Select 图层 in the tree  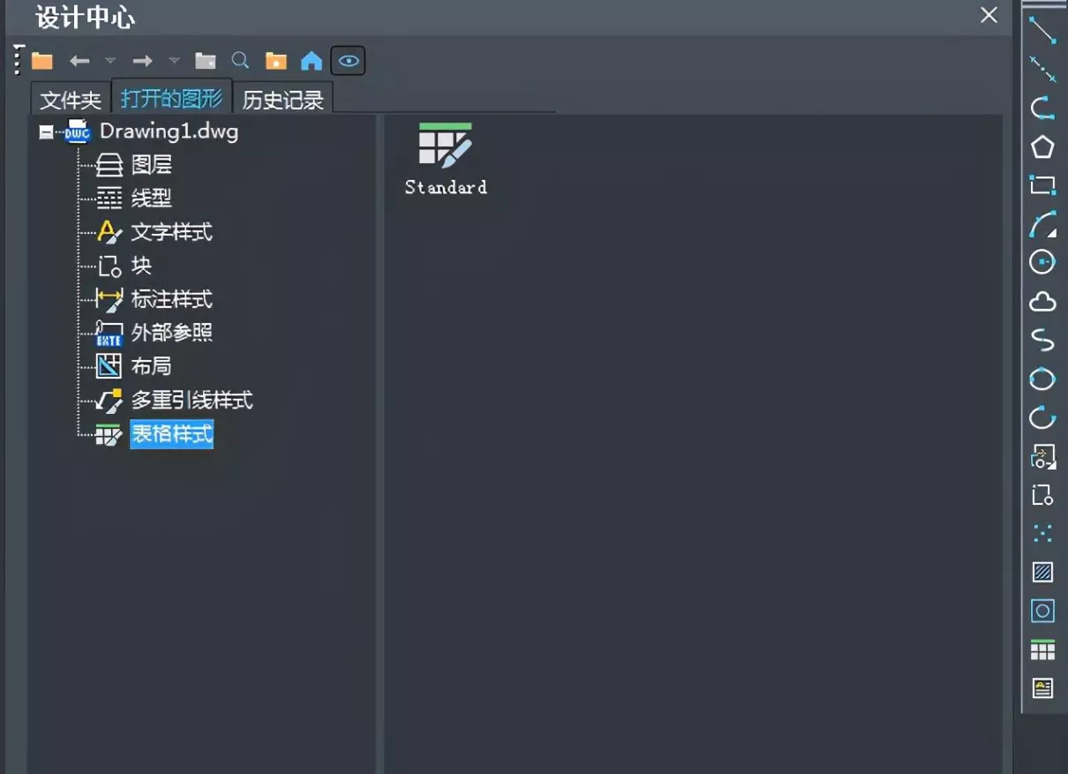coord(151,165)
